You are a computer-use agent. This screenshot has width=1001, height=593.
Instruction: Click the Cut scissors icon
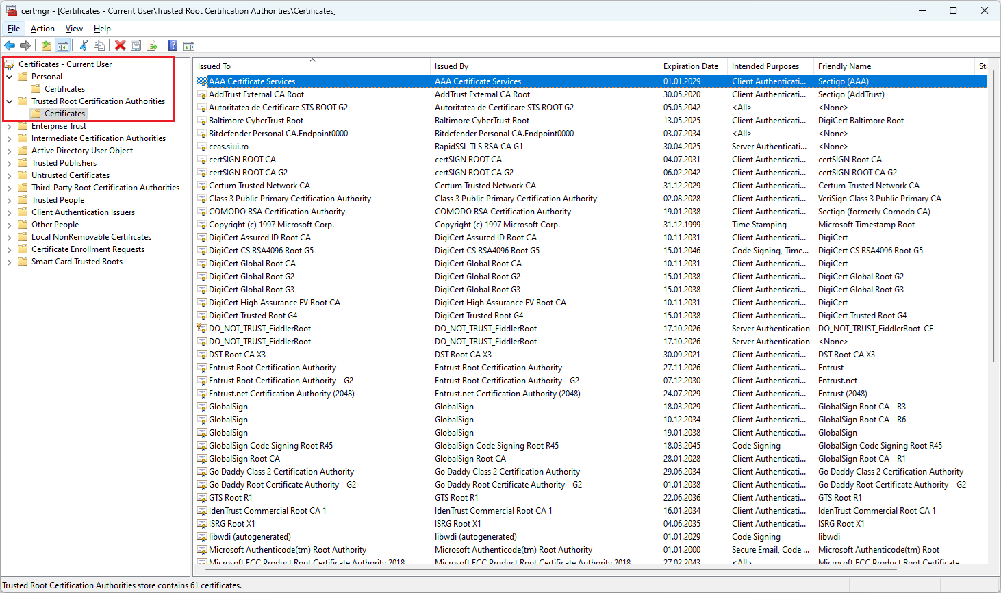click(x=84, y=46)
